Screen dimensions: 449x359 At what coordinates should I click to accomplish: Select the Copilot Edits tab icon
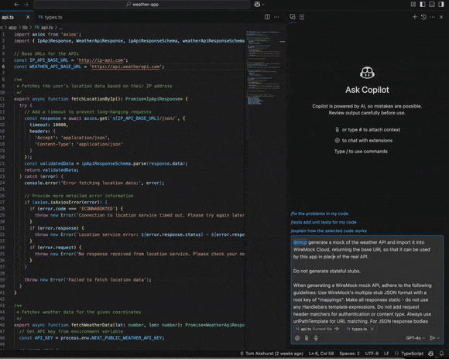(302, 17)
